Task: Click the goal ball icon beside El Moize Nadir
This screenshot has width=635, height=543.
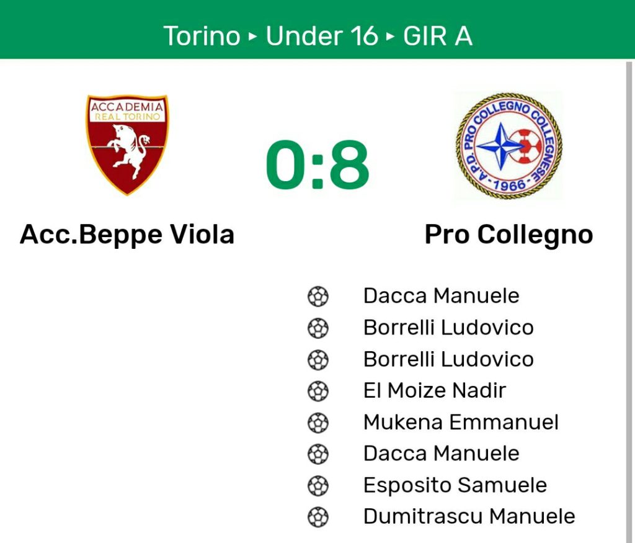Action: 318,391
